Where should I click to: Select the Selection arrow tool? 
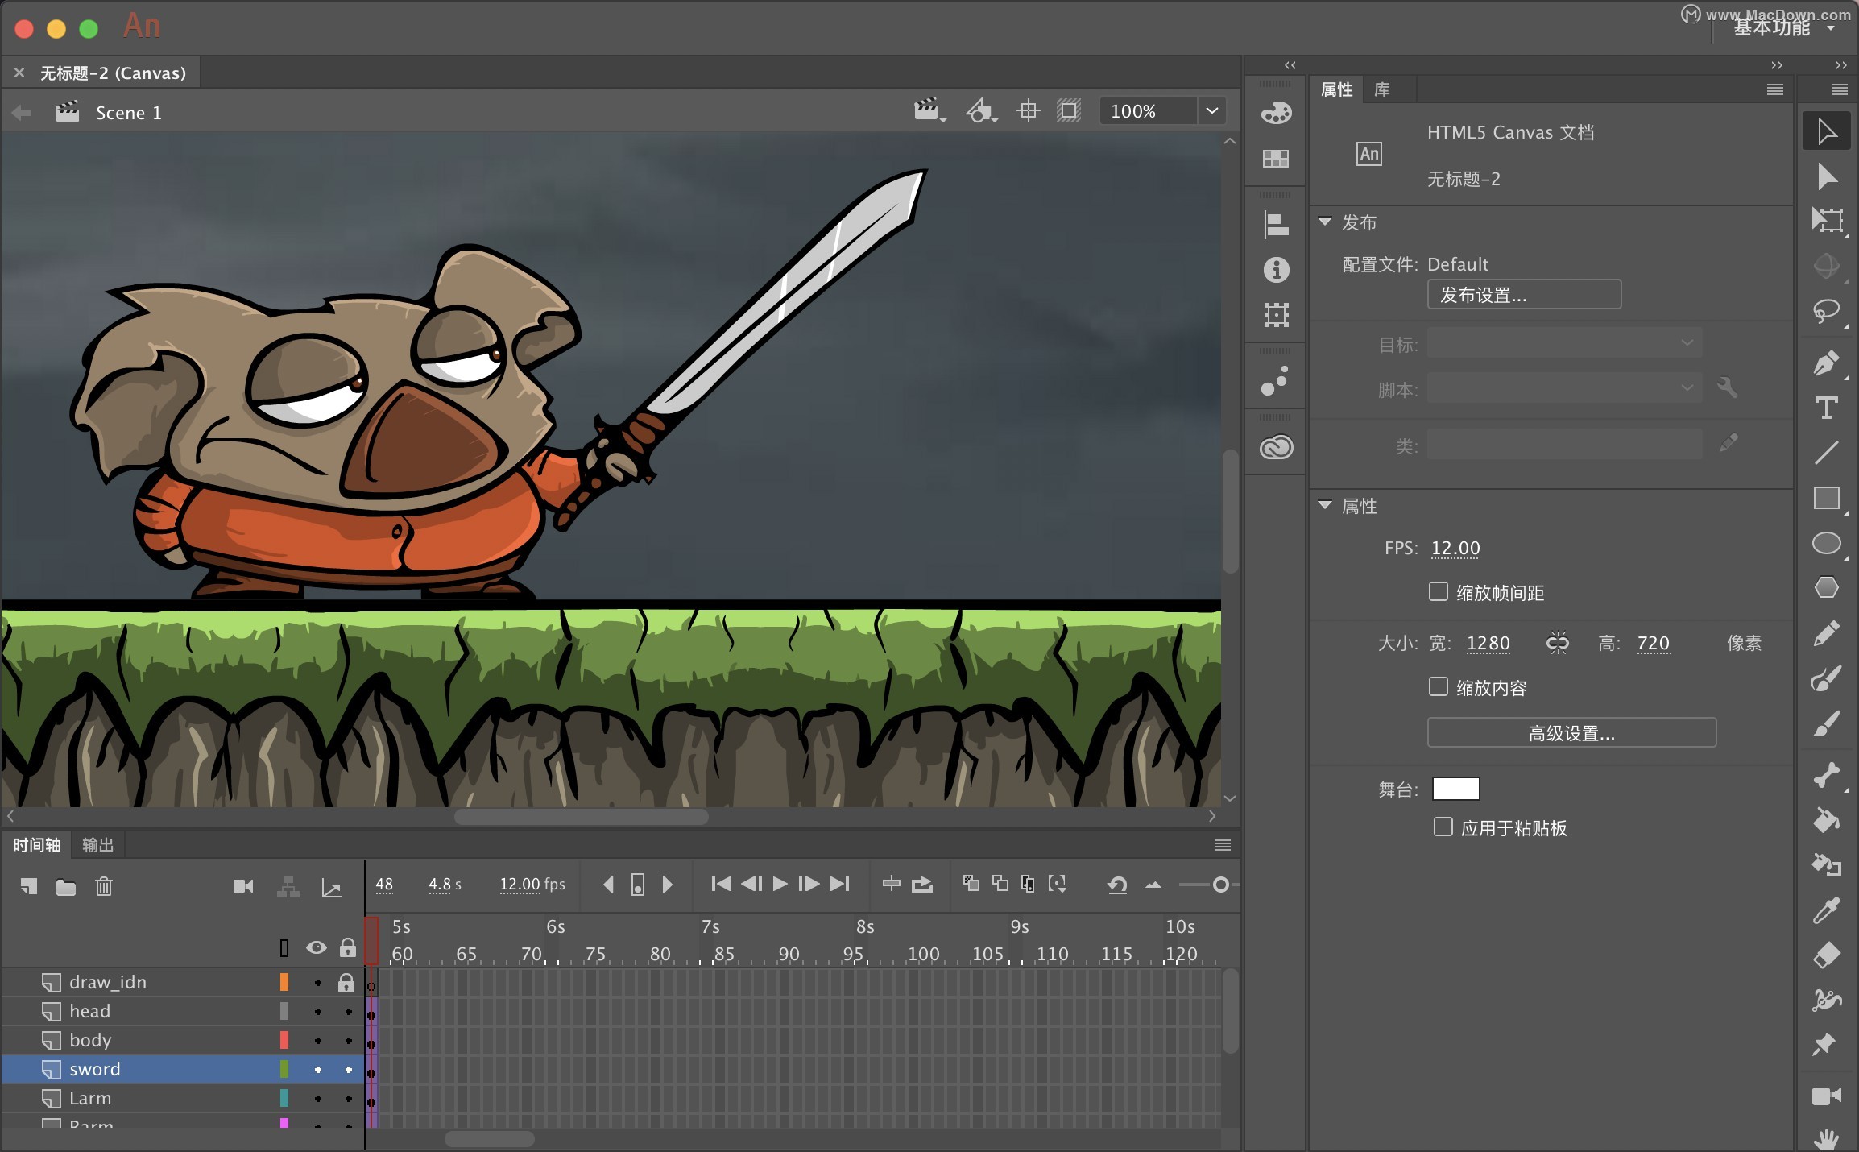coord(1826,131)
